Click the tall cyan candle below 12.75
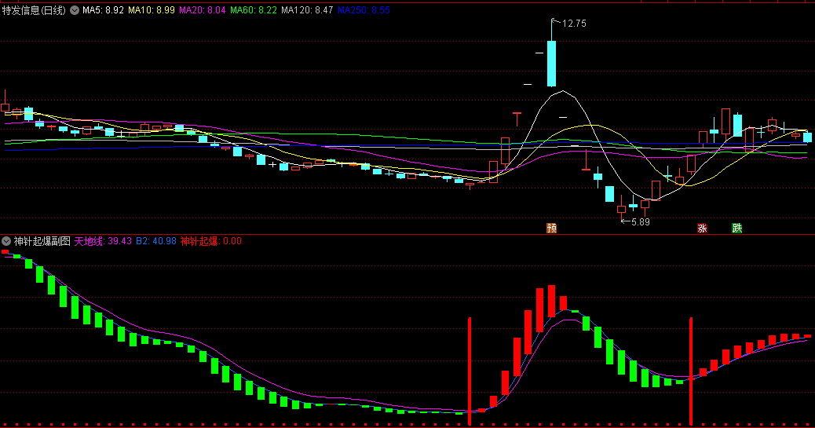 (x=551, y=64)
